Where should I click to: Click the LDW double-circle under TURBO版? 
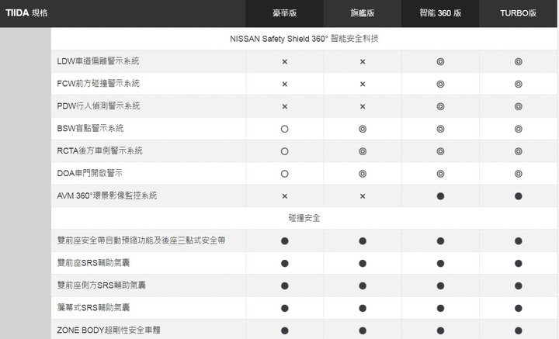[x=519, y=61]
